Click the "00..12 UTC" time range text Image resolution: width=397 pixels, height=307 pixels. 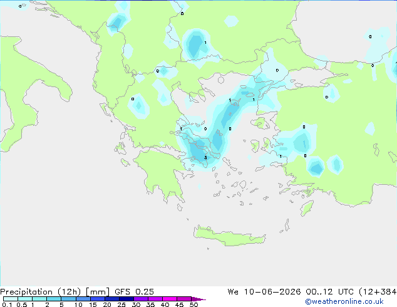click(329, 292)
